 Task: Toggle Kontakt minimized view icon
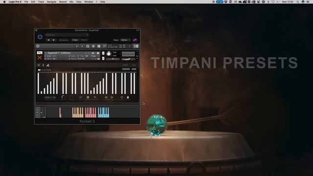(x=104, y=46)
